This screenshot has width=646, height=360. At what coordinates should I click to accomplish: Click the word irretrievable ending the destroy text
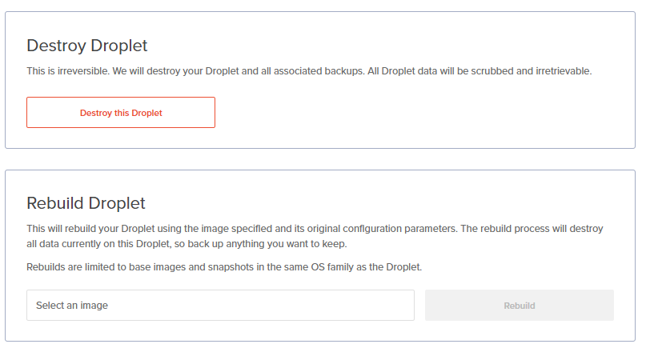(x=563, y=71)
